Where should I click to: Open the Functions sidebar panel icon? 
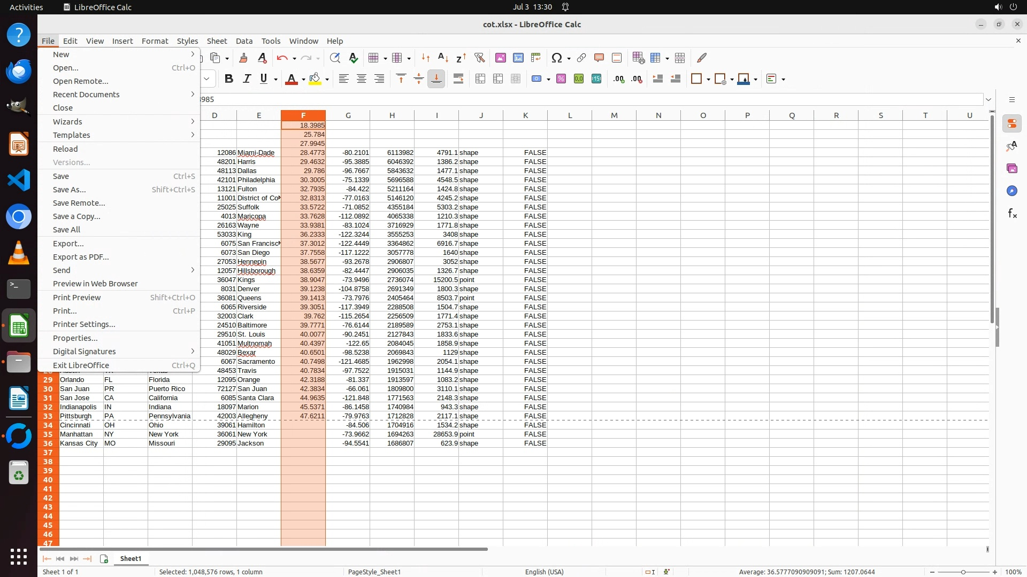click(x=1012, y=214)
